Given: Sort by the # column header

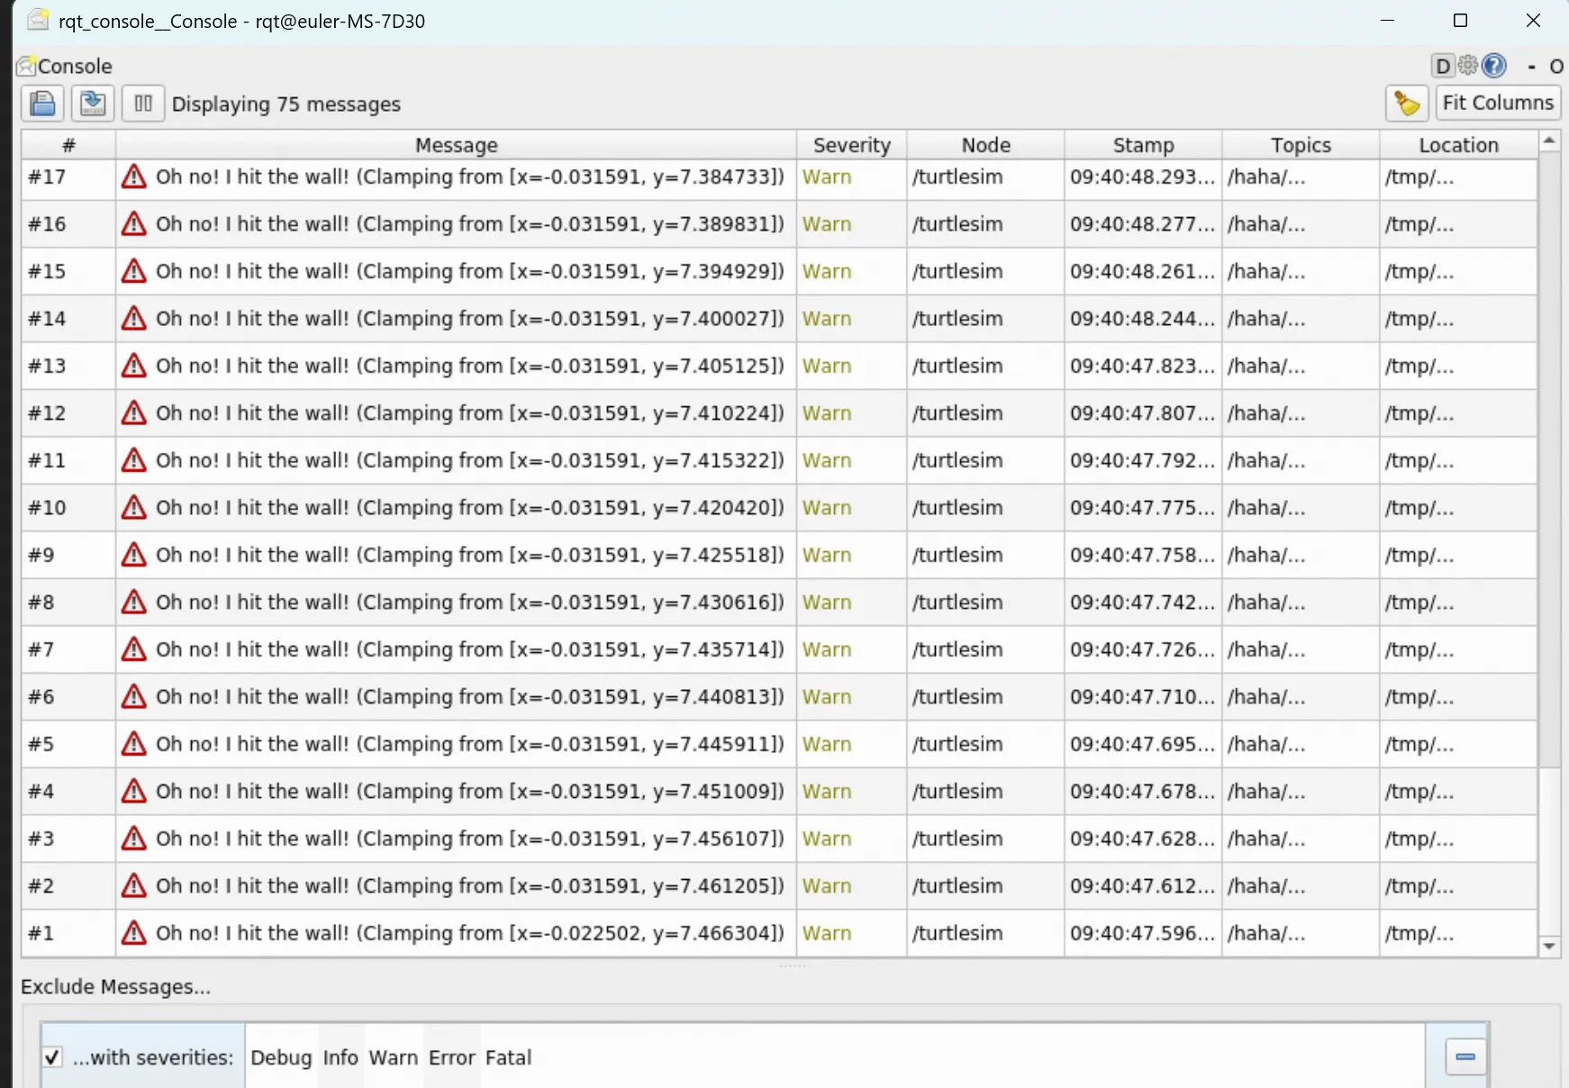Looking at the screenshot, I should point(68,145).
